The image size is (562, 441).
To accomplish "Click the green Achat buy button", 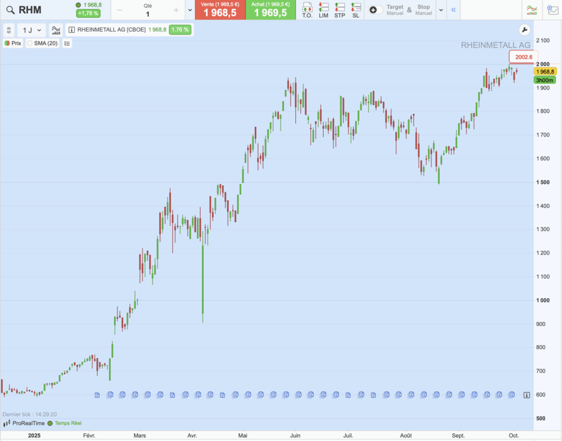I will [270, 10].
